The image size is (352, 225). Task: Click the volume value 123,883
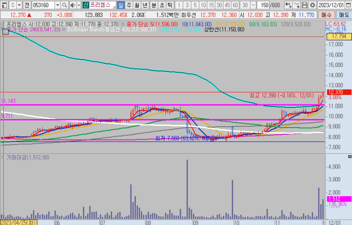[94, 15]
